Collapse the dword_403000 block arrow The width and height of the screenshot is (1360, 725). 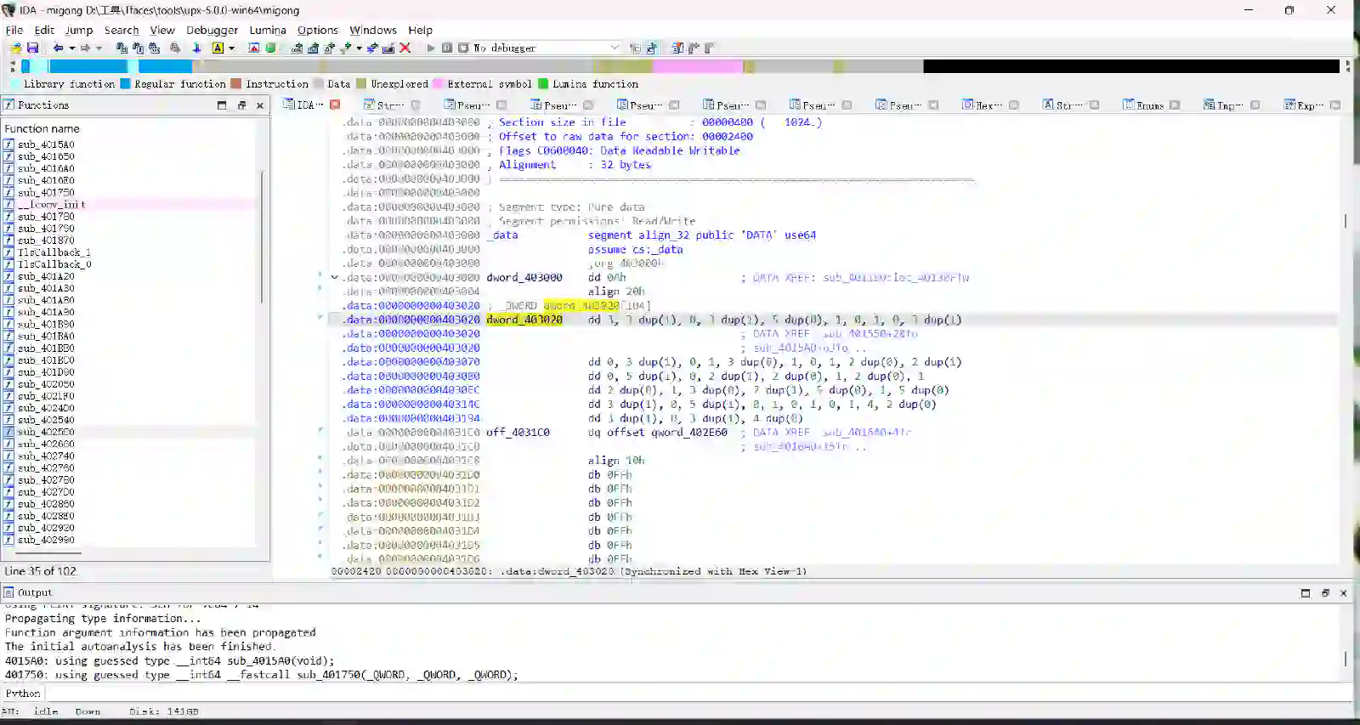click(334, 278)
